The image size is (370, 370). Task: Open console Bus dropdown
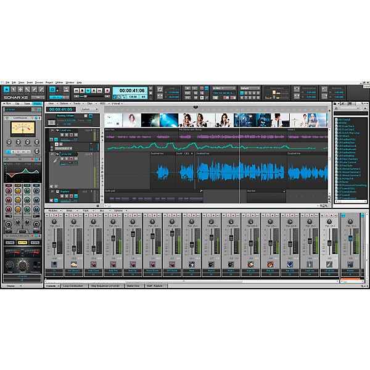tap(103, 210)
